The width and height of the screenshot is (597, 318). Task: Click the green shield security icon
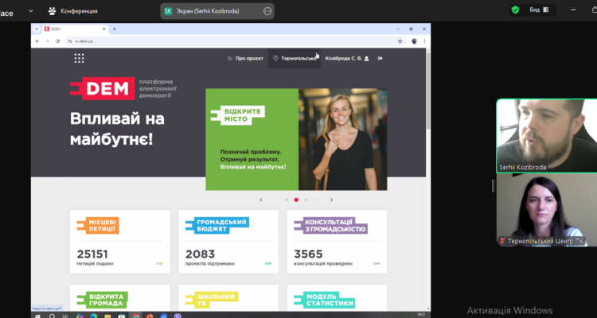coord(515,10)
